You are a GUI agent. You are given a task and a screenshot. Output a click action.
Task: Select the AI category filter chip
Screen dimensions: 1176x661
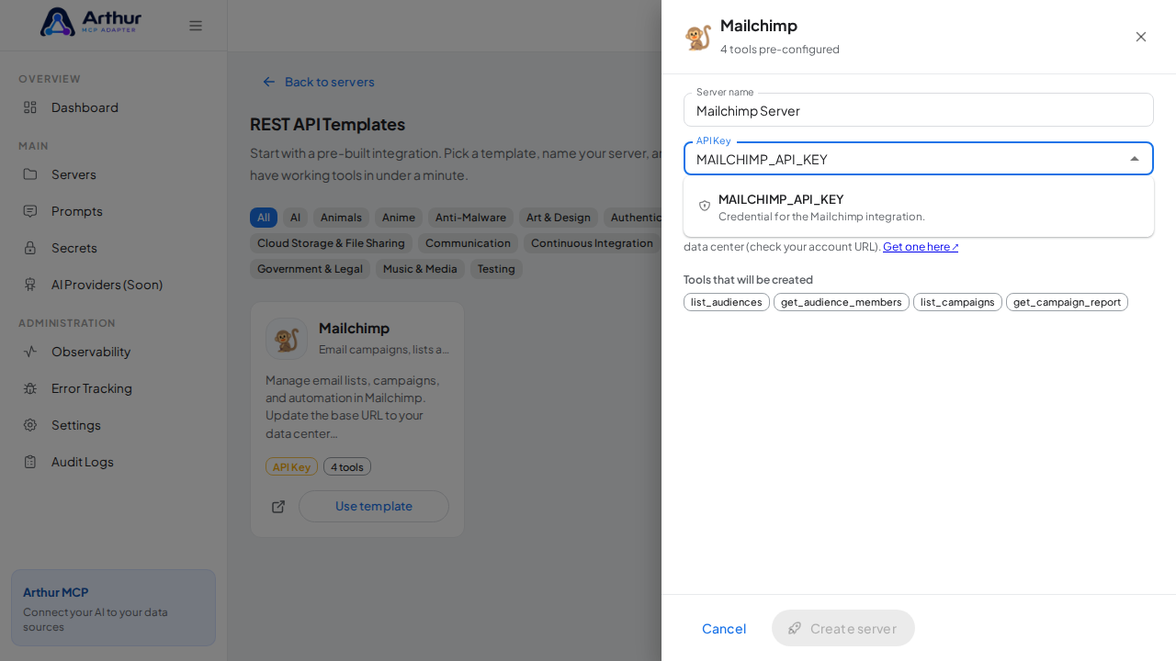295,218
